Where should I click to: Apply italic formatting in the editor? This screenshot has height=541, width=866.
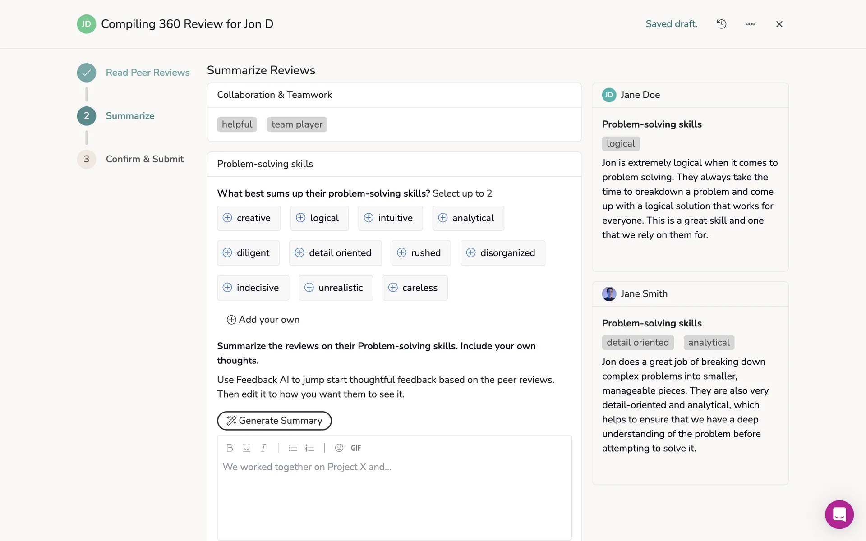tap(263, 448)
